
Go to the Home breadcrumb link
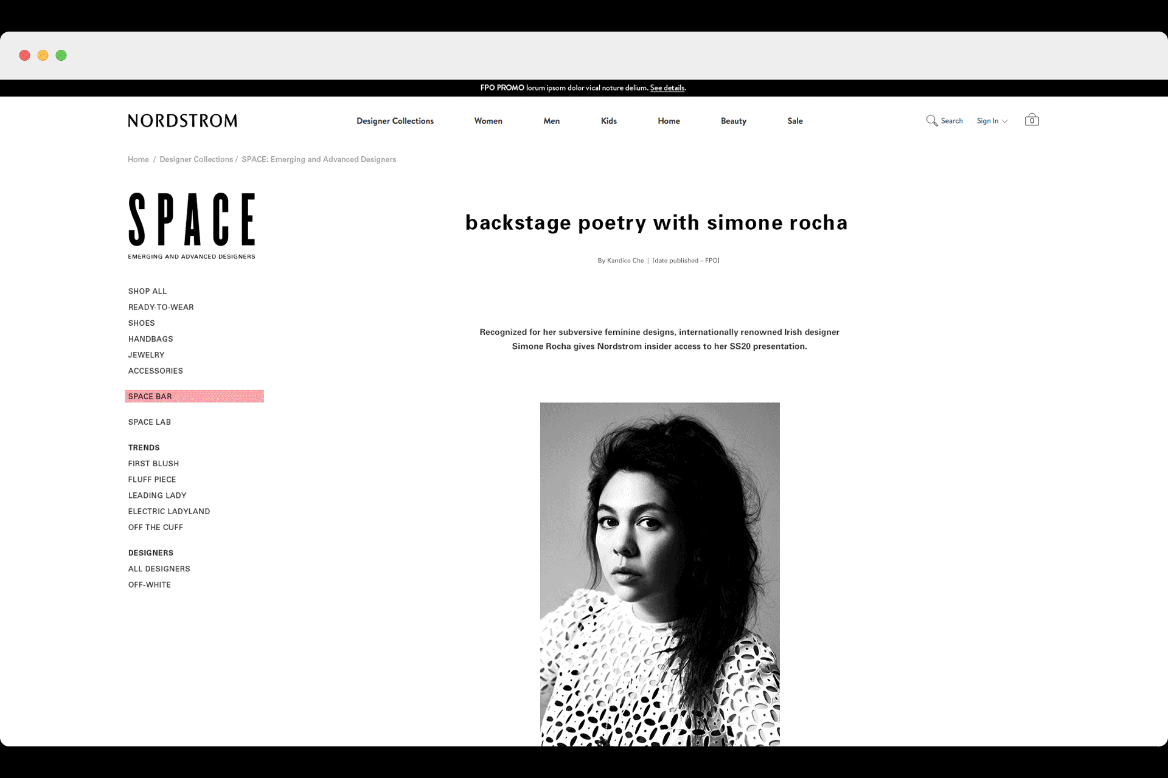click(138, 159)
